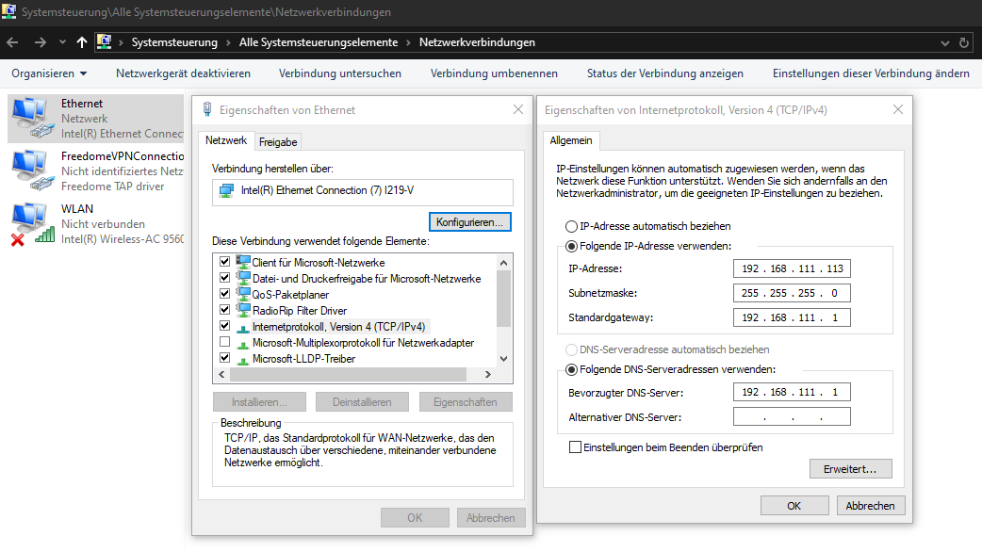Select IP-Adresse automatisch beziehen

click(x=571, y=227)
